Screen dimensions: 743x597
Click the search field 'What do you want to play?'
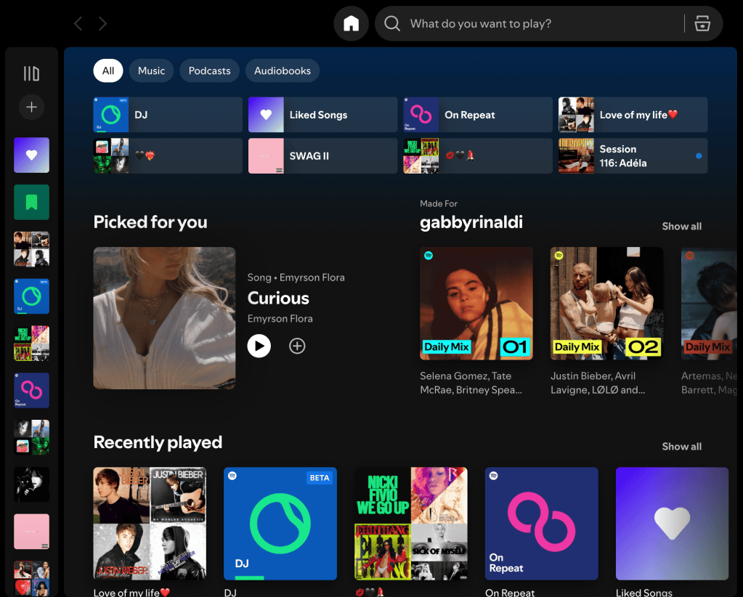[x=531, y=23]
